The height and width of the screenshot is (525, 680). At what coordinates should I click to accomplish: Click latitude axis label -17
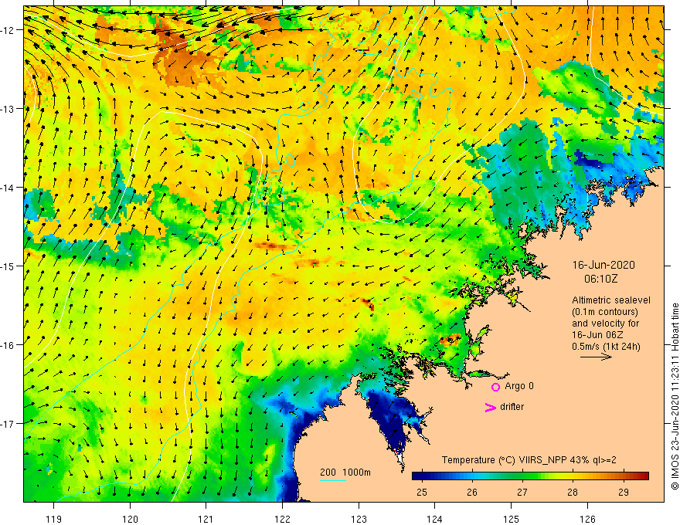(x=8, y=423)
